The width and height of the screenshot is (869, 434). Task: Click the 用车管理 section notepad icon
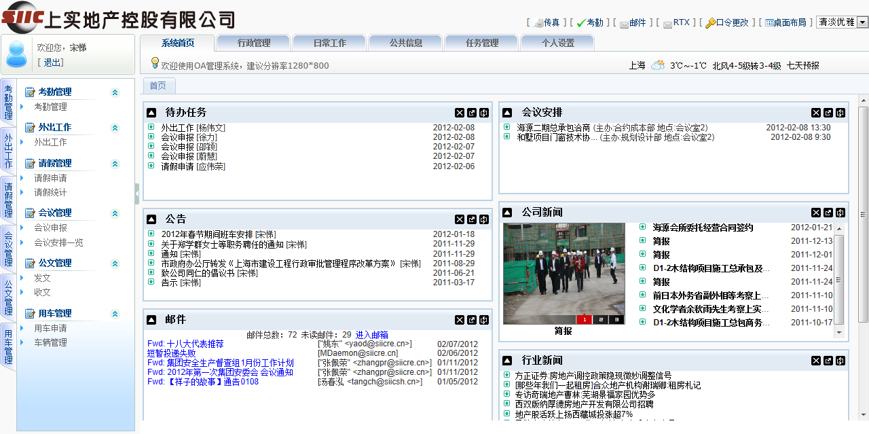pos(29,313)
